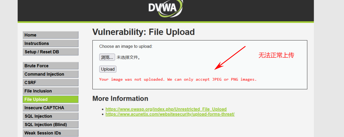344x137 pixels.
Task: Open the Command Injection module
Action: [51, 74]
